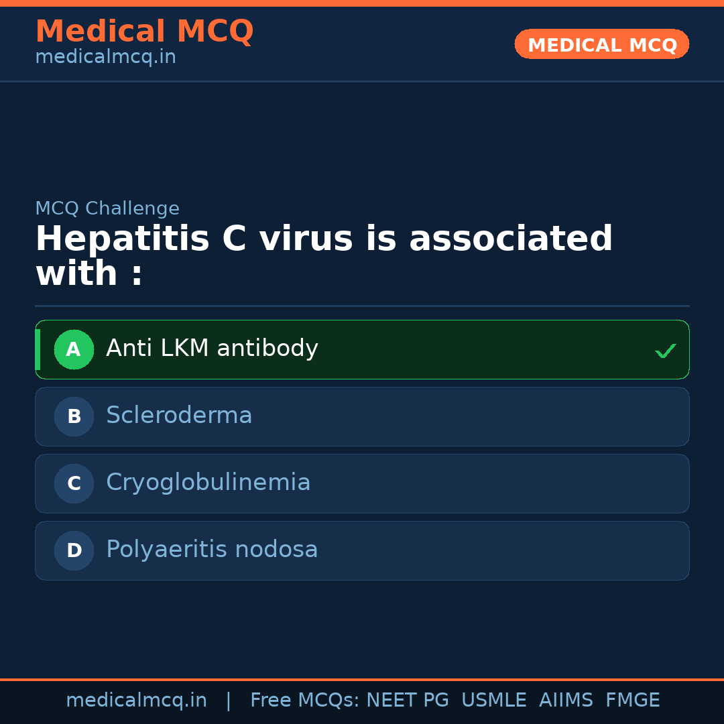
Task: Click the green letter A circle
Action: [74, 349]
